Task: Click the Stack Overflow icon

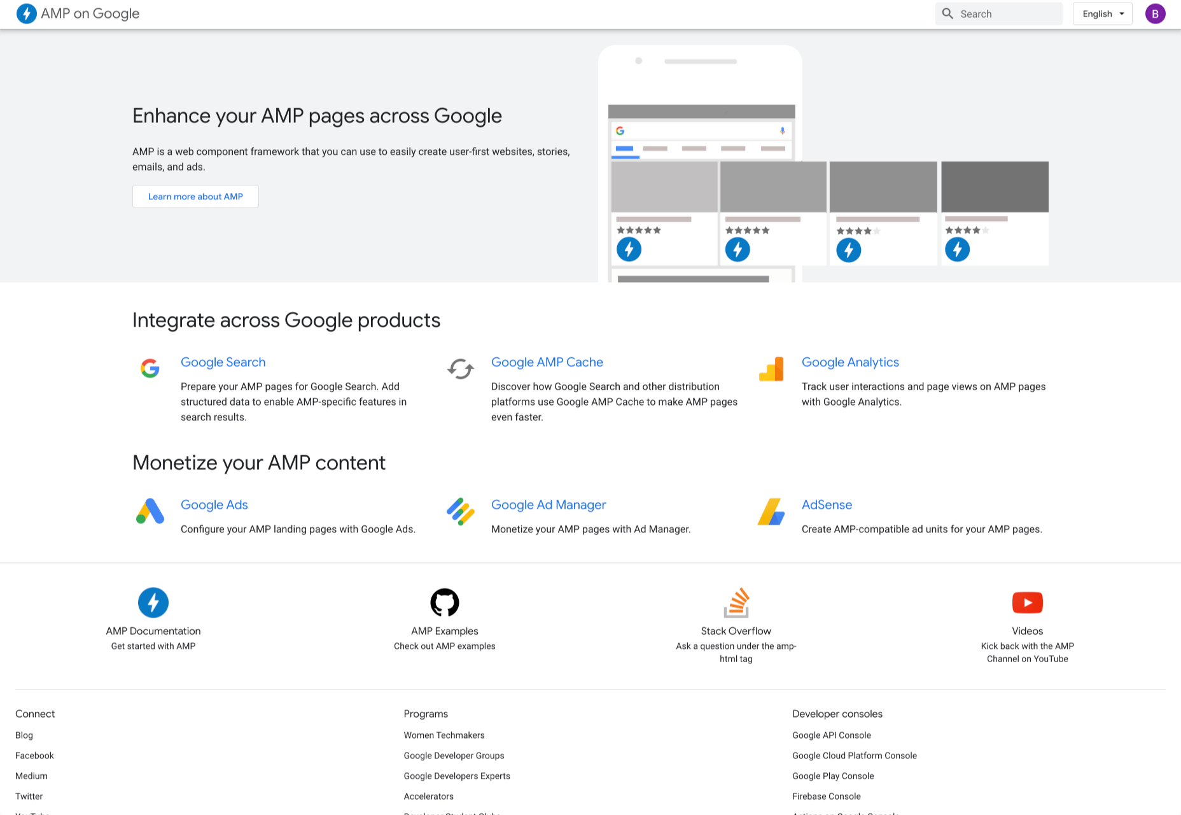Action: [x=736, y=602]
